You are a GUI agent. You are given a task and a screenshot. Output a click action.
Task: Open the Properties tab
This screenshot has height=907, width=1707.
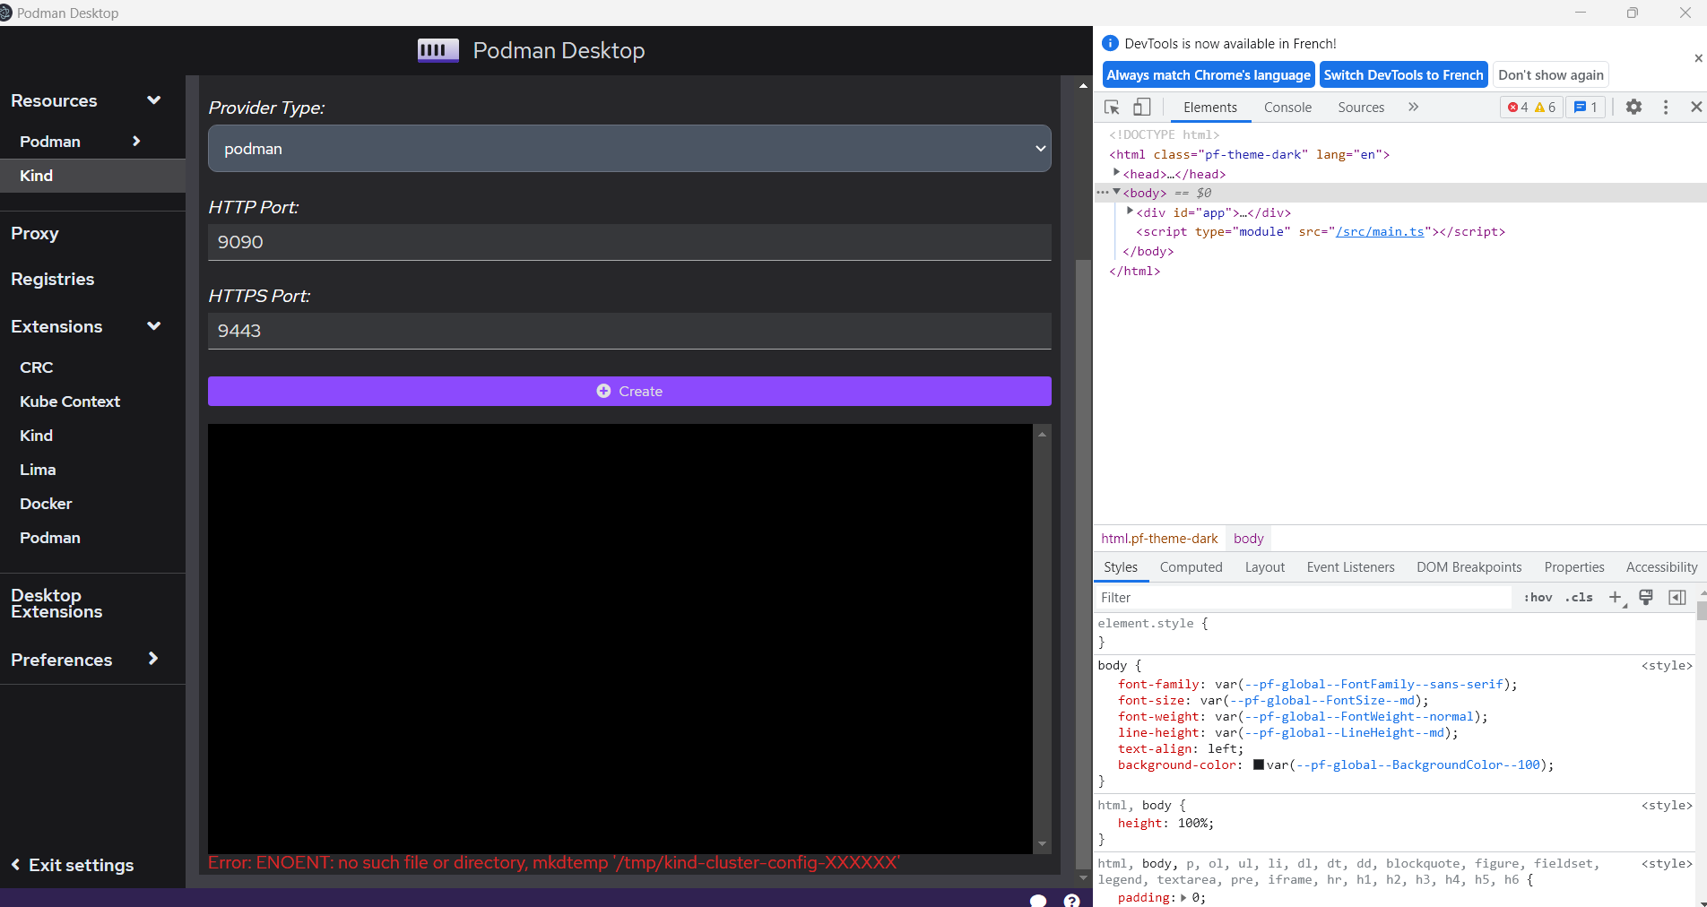pyautogui.click(x=1574, y=567)
